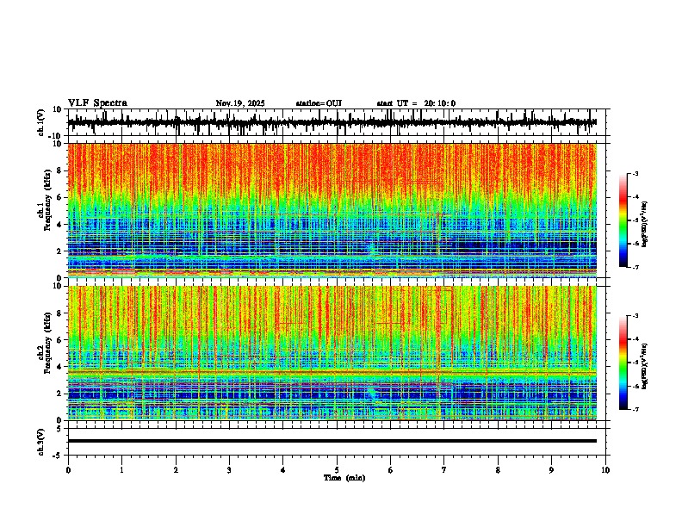Click the "station=OUI" header label

pyautogui.click(x=319, y=103)
